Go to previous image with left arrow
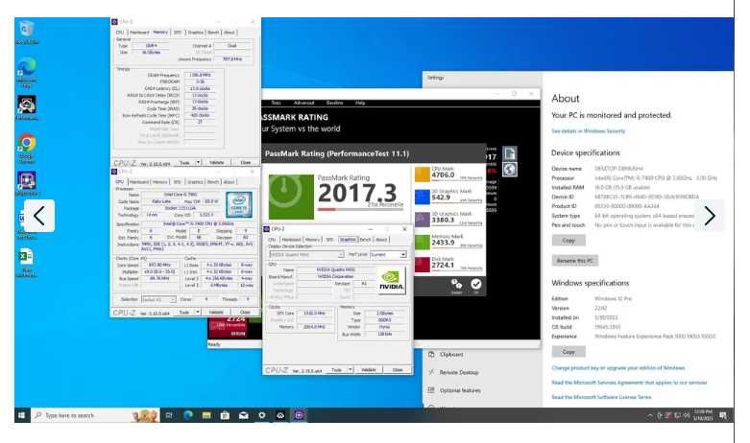Screen dimensions: 750x443 tap(39, 216)
